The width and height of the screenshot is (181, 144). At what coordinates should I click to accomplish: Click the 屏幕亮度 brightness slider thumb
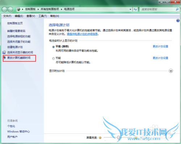[118, 137]
